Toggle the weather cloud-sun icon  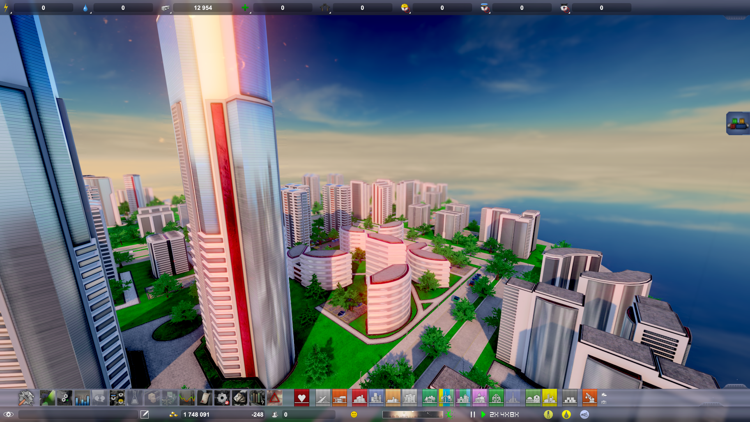pos(604,394)
